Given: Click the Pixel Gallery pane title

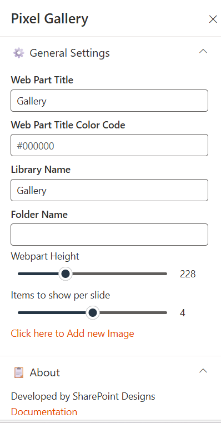Looking at the screenshot, I should [x=49, y=19].
